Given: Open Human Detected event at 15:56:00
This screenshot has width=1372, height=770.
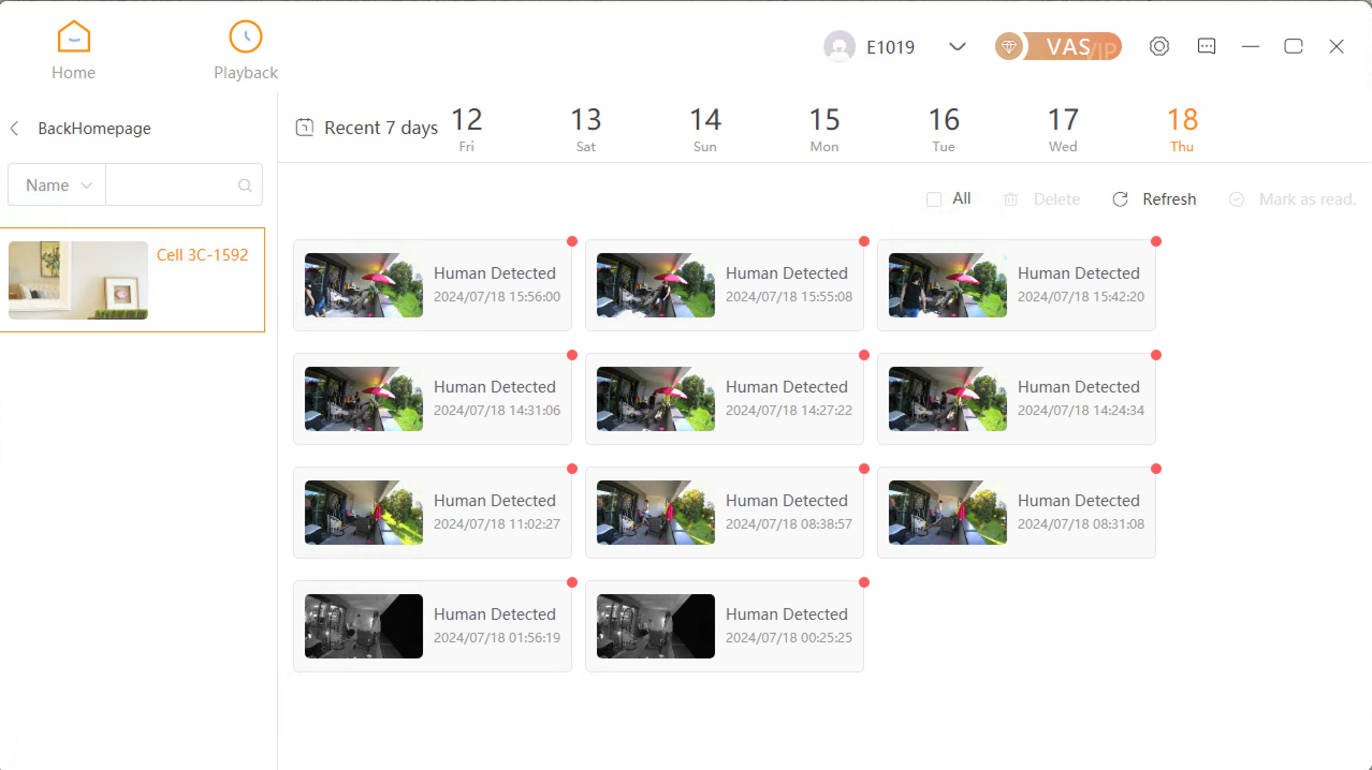Looking at the screenshot, I should pos(432,285).
